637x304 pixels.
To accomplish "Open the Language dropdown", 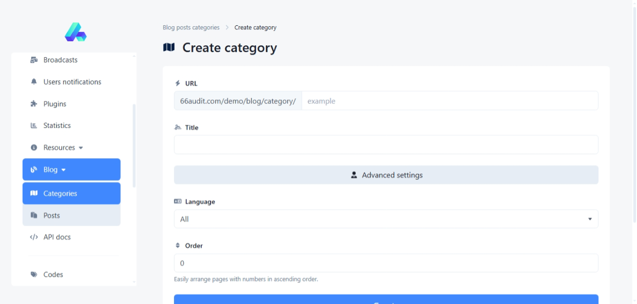I will [x=386, y=219].
